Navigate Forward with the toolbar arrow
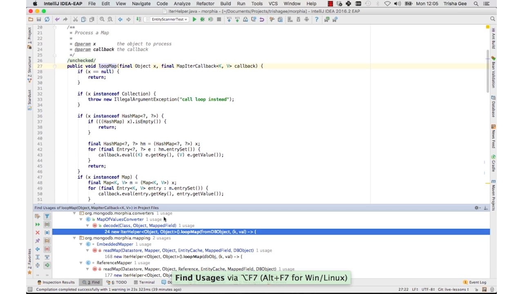Viewport: 523px width, 294px height. (x=128, y=19)
